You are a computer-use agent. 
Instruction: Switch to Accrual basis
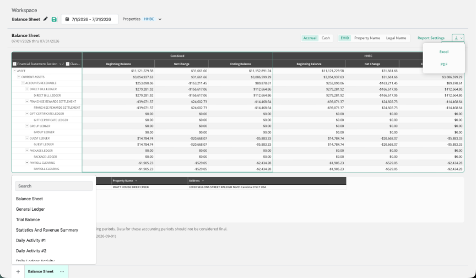(310, 38)
